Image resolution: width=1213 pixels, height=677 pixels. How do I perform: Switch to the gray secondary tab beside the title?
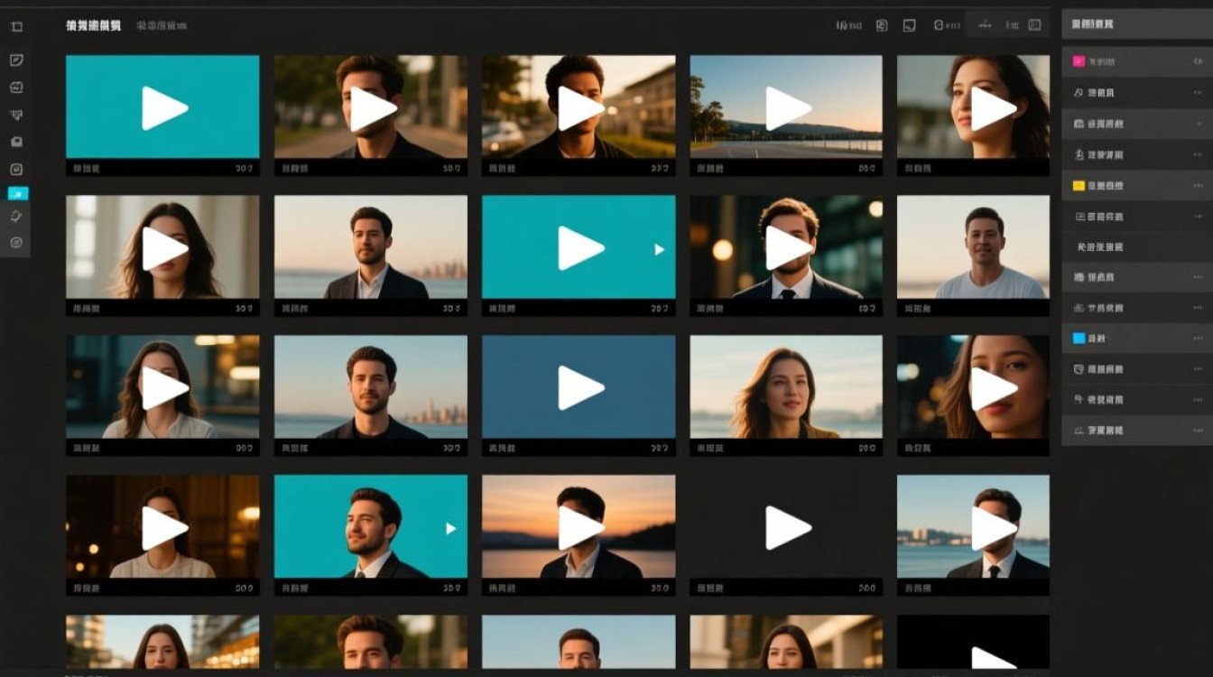point(162,26)
